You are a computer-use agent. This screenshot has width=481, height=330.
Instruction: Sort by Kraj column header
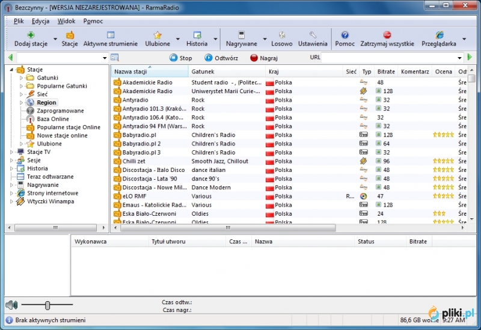(x=304, y=72)
